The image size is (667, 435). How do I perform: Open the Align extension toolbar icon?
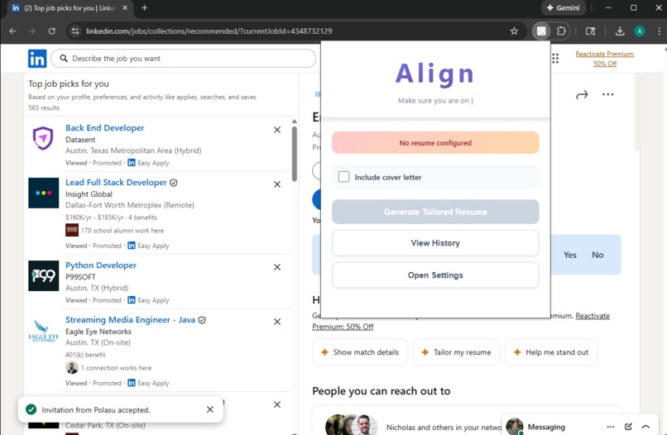pos(541,31)
